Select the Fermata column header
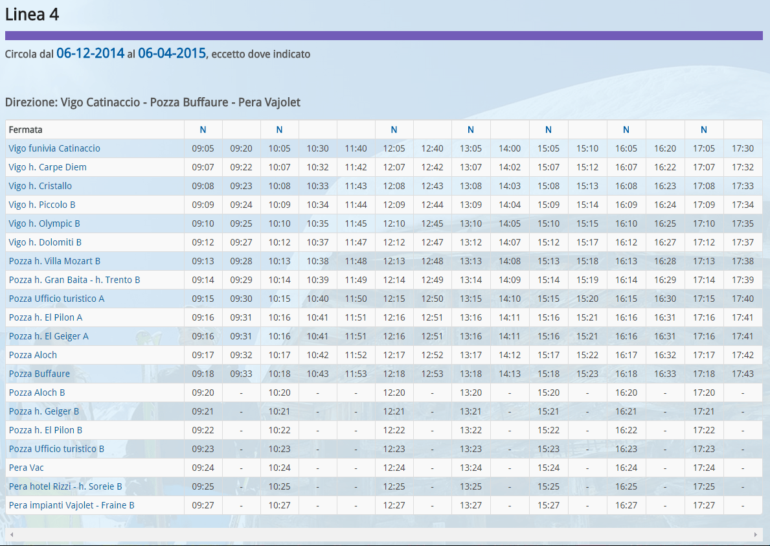 click(x=25, y=130)
